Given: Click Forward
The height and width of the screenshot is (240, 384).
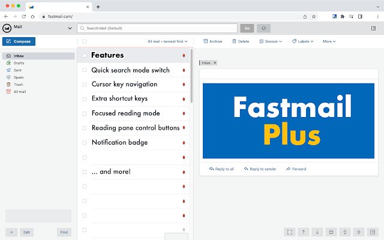Looking at the screenshot, I should (x=296, y=169).
